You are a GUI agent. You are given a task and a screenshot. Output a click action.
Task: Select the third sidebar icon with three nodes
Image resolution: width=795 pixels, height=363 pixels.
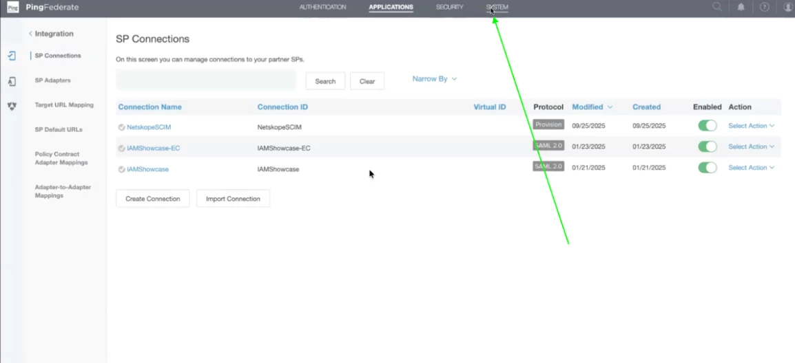pos(12,106)
